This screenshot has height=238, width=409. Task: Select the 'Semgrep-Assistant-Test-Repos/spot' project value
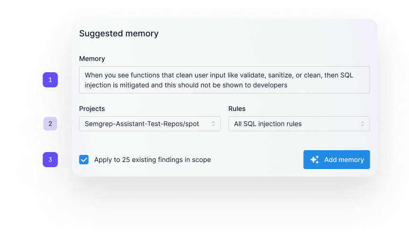point(142,124)
